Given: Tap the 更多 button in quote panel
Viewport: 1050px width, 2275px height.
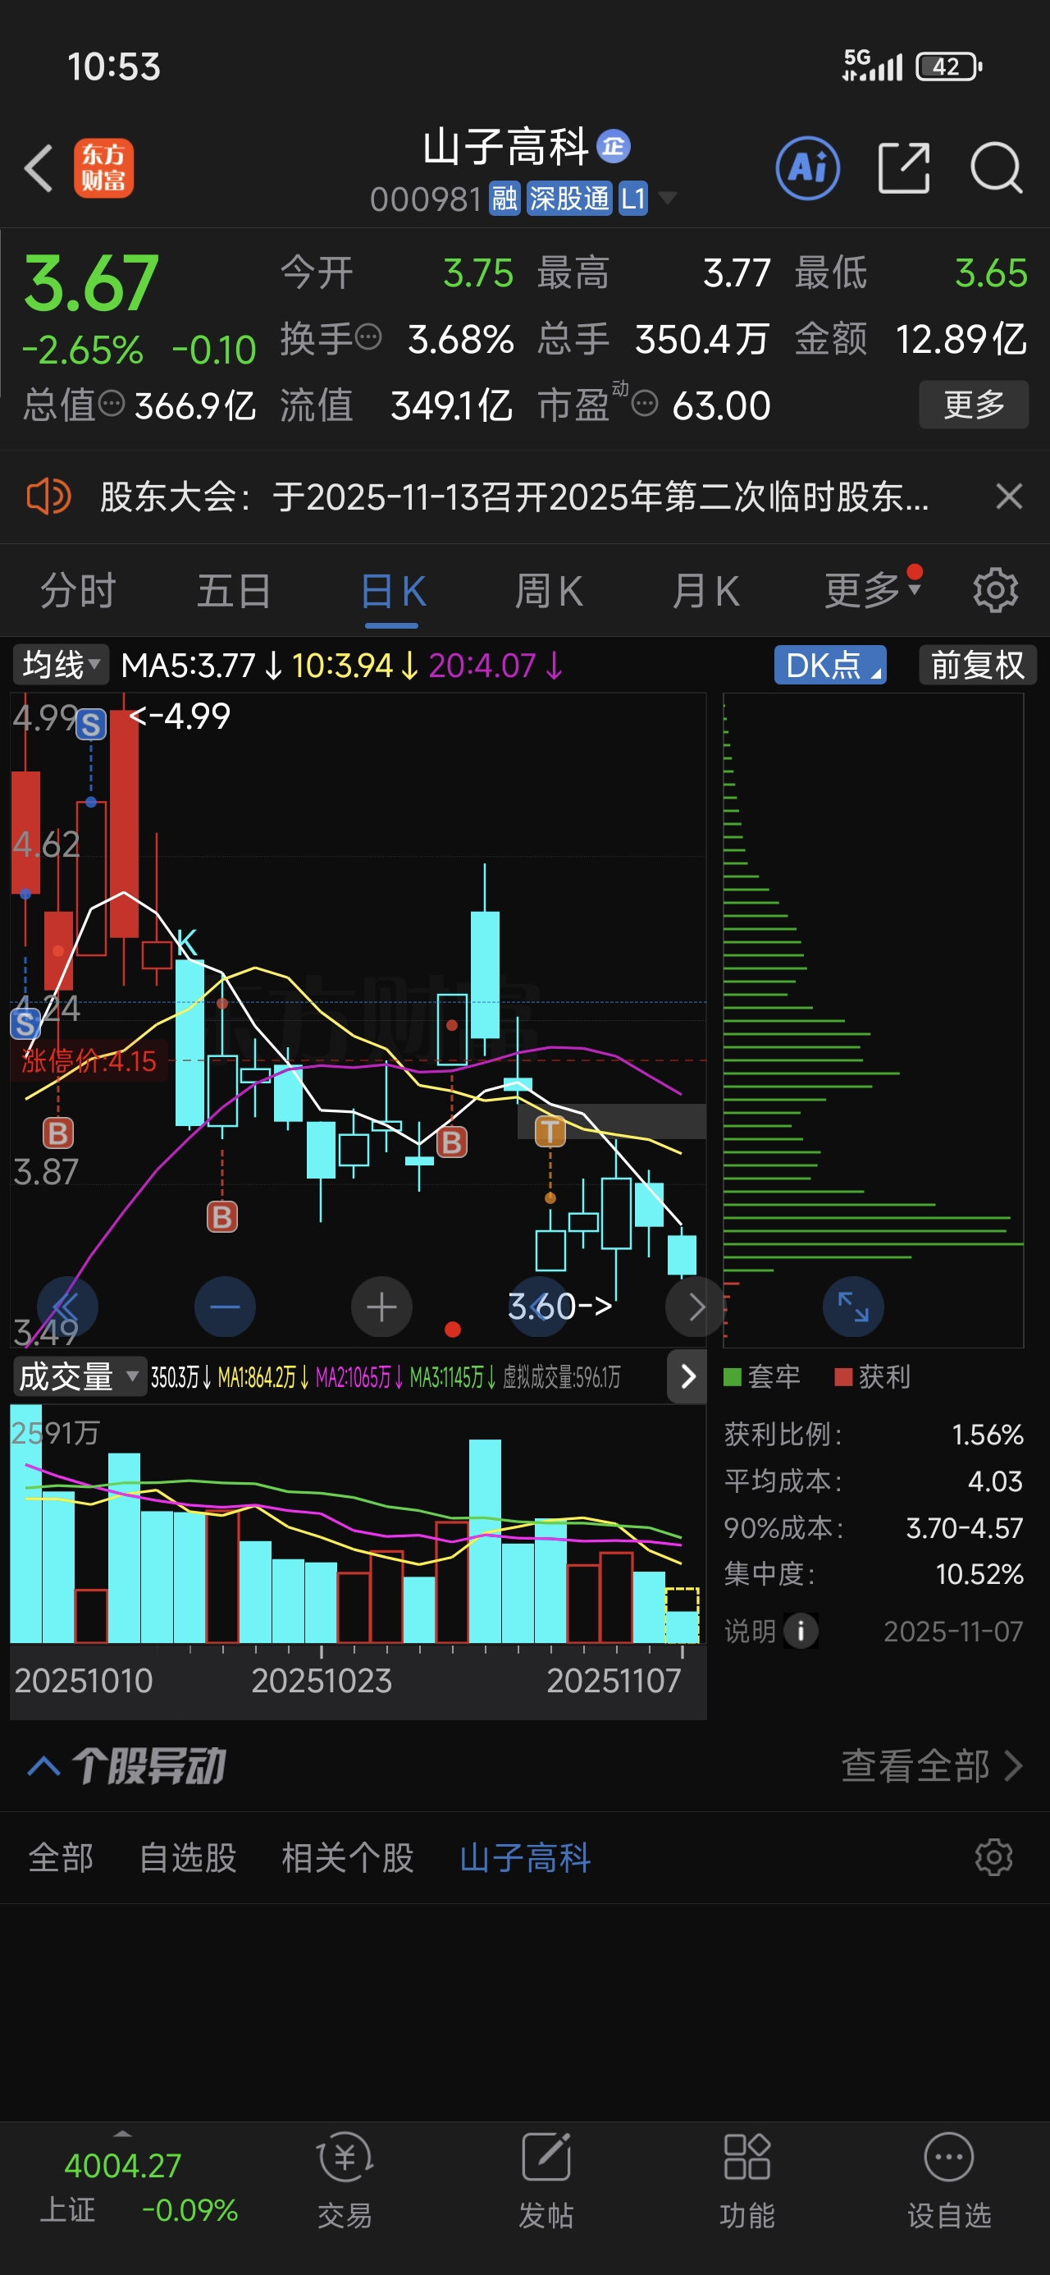Looking at the screenshot, I should (x=973, y=405).
